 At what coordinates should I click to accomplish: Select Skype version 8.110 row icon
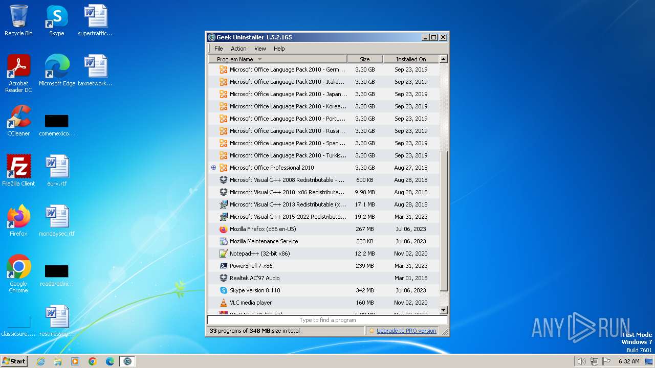click(223, 290)
